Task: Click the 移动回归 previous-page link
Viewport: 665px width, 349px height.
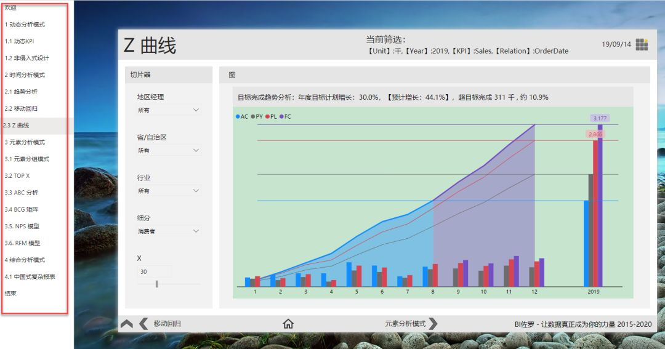Action: 167,324
